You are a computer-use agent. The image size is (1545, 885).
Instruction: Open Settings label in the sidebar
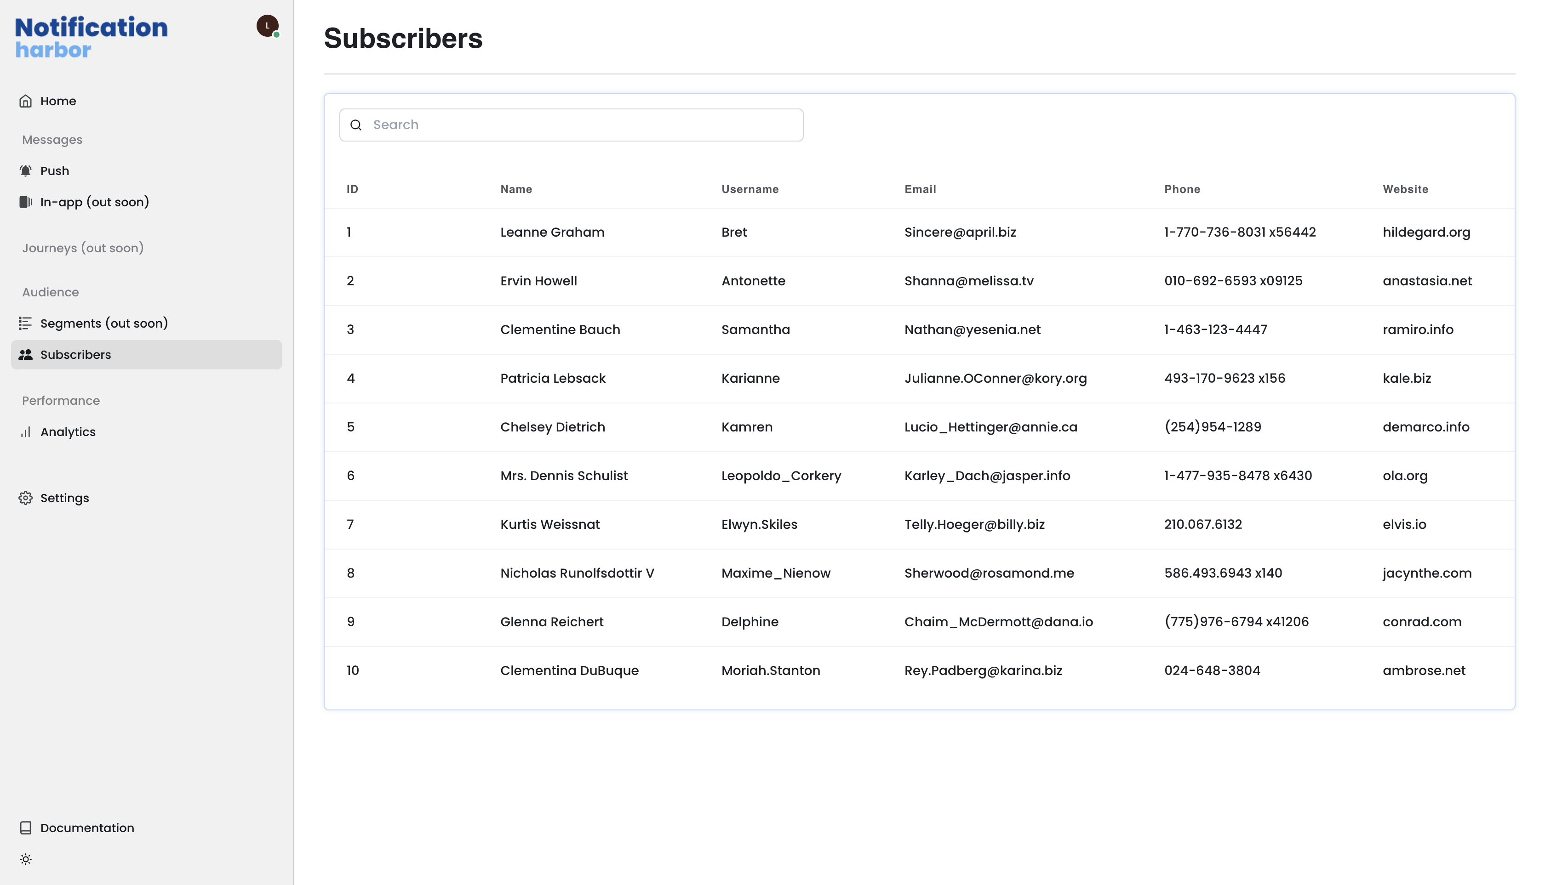[x=64, y=498]
